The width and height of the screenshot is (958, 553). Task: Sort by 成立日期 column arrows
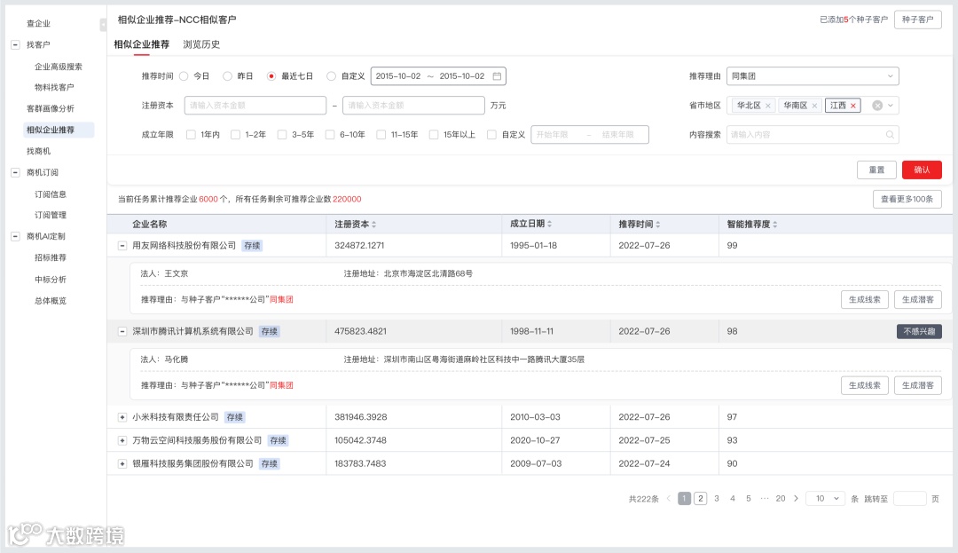coord(549,225)
